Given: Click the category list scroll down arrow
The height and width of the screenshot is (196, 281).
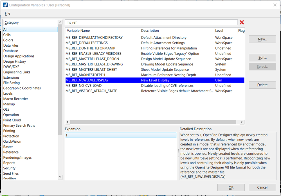Looking at the screenshot, I should pyautogui.click(x=60, y=177).
